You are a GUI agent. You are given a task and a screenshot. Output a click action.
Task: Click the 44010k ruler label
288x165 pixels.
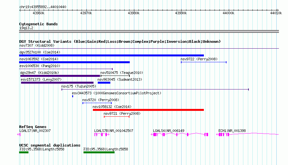(x=276, y=13)
